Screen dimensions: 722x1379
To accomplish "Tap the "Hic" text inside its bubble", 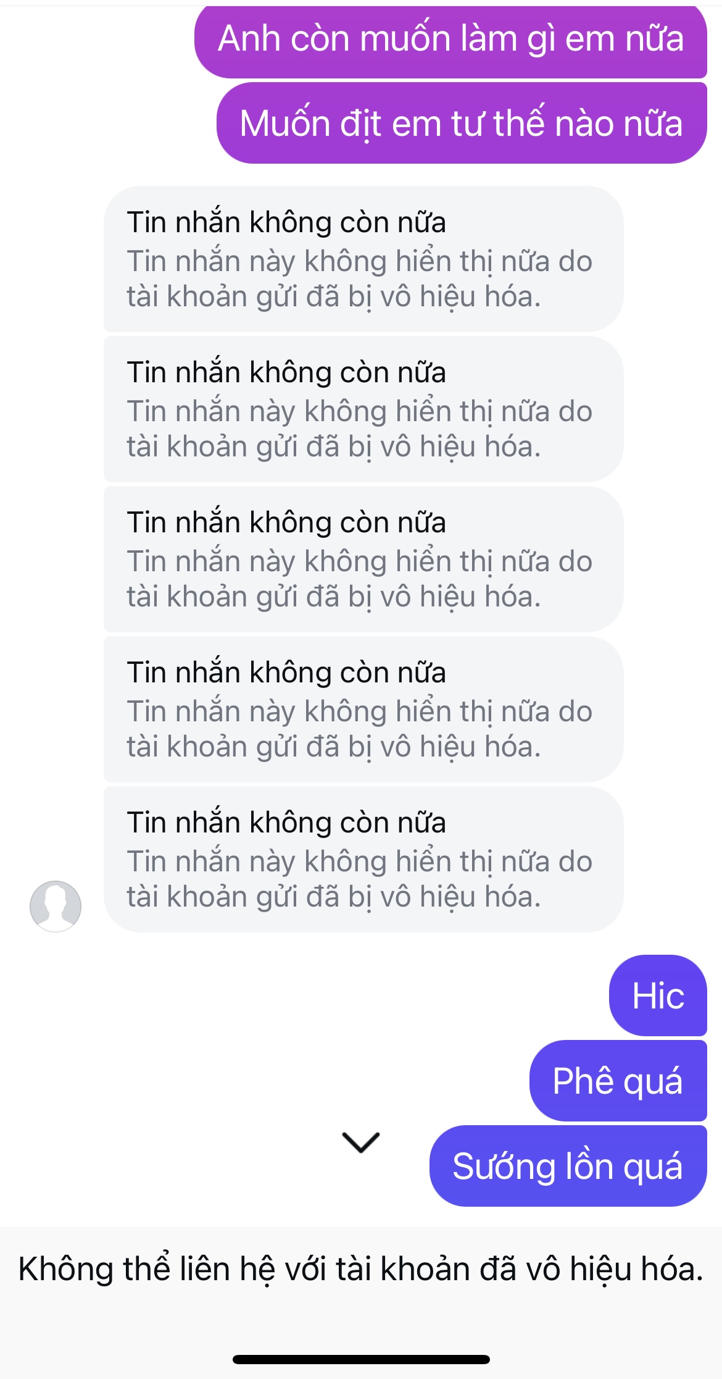I will pos(658,996).
